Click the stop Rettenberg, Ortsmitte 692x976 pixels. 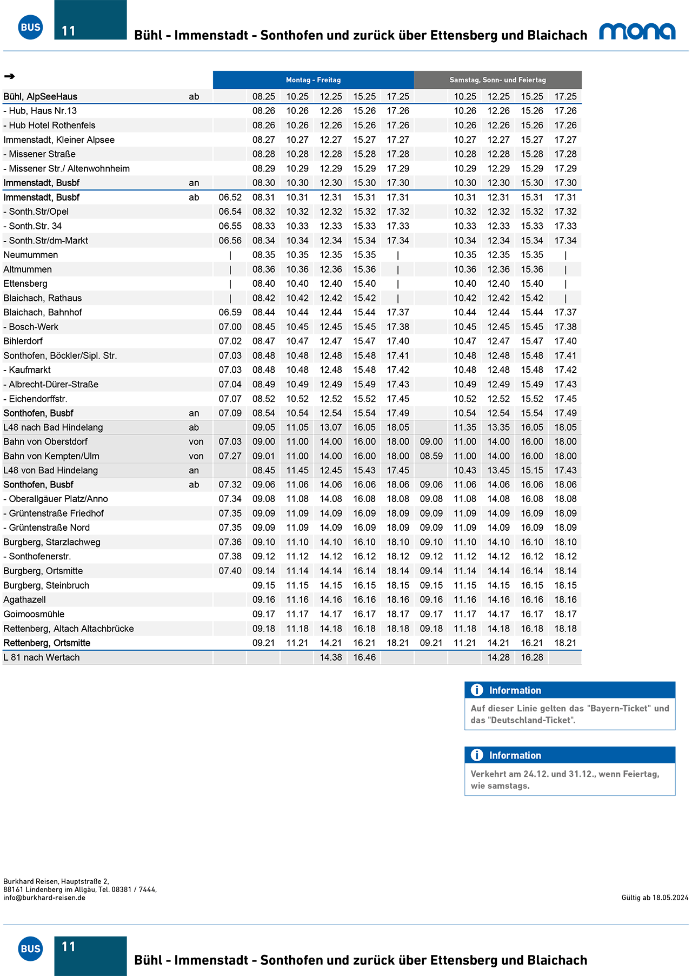tap(47, 643)
